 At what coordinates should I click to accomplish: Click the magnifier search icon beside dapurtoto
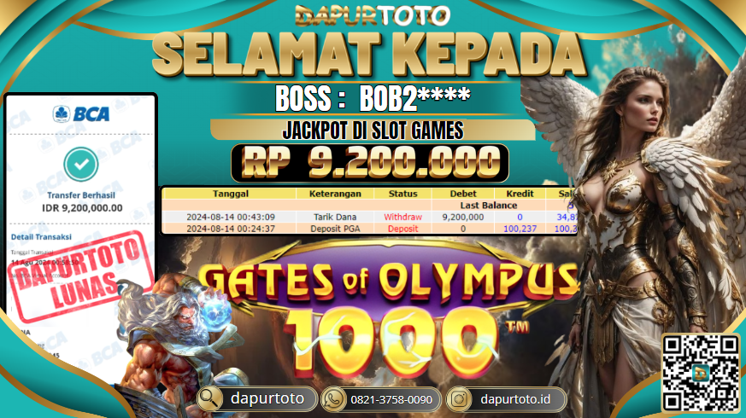[x=209, y=399]
